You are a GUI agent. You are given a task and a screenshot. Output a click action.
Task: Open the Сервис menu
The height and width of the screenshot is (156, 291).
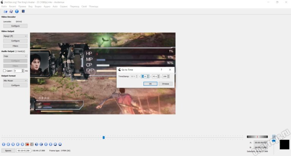pos(64,6)
